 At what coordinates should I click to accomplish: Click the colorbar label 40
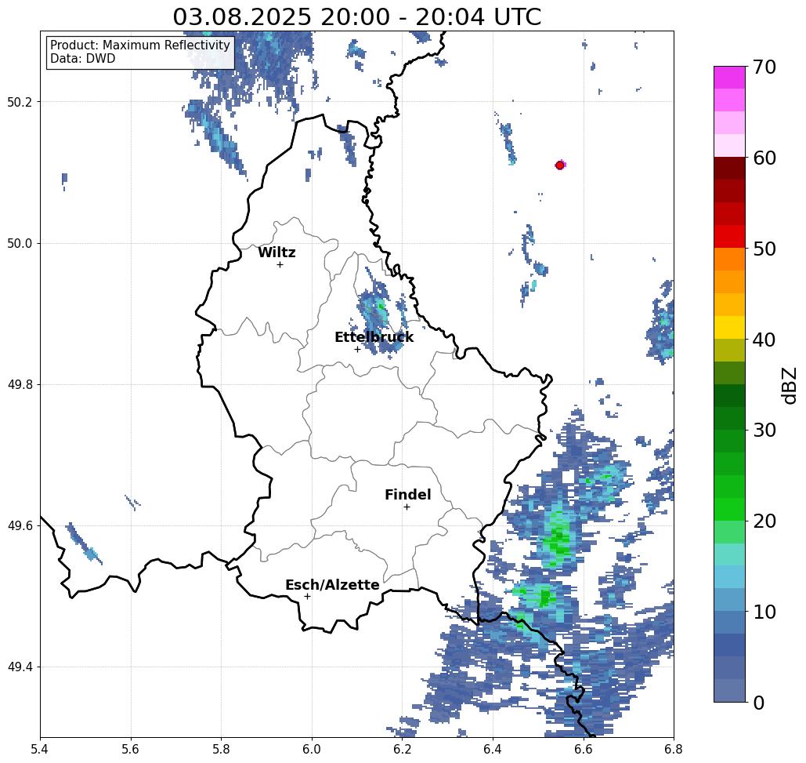click(x=764, y=340)
